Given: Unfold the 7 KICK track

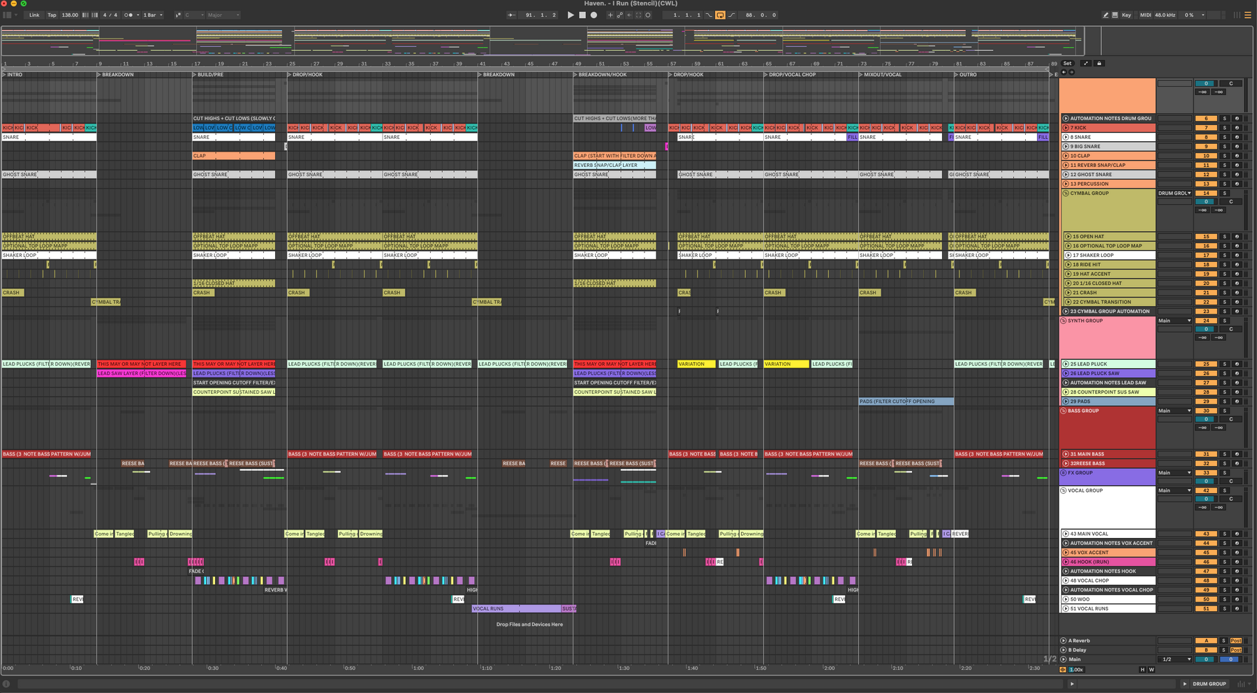Looking at the screenshot, I should coord(1066,128).
